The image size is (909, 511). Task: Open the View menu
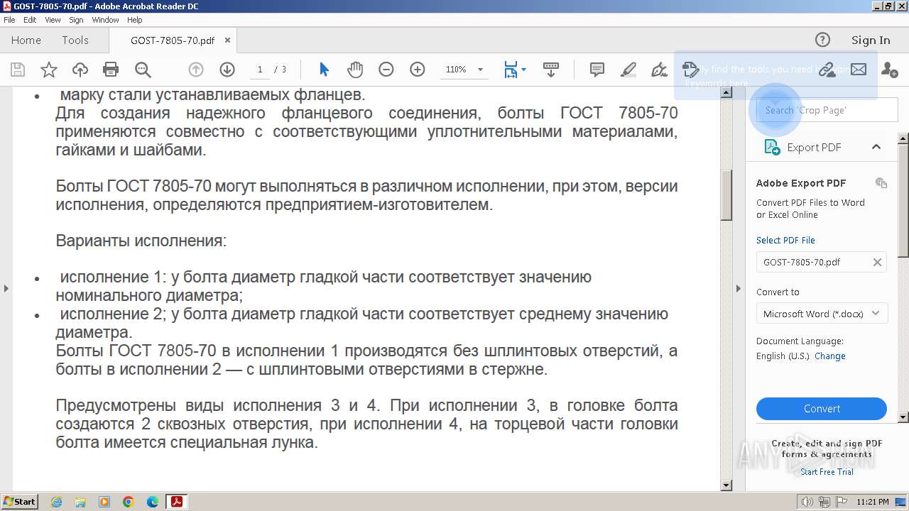tap(53, 20)
